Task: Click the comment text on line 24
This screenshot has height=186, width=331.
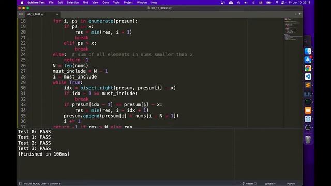Action: pos(132,54)
